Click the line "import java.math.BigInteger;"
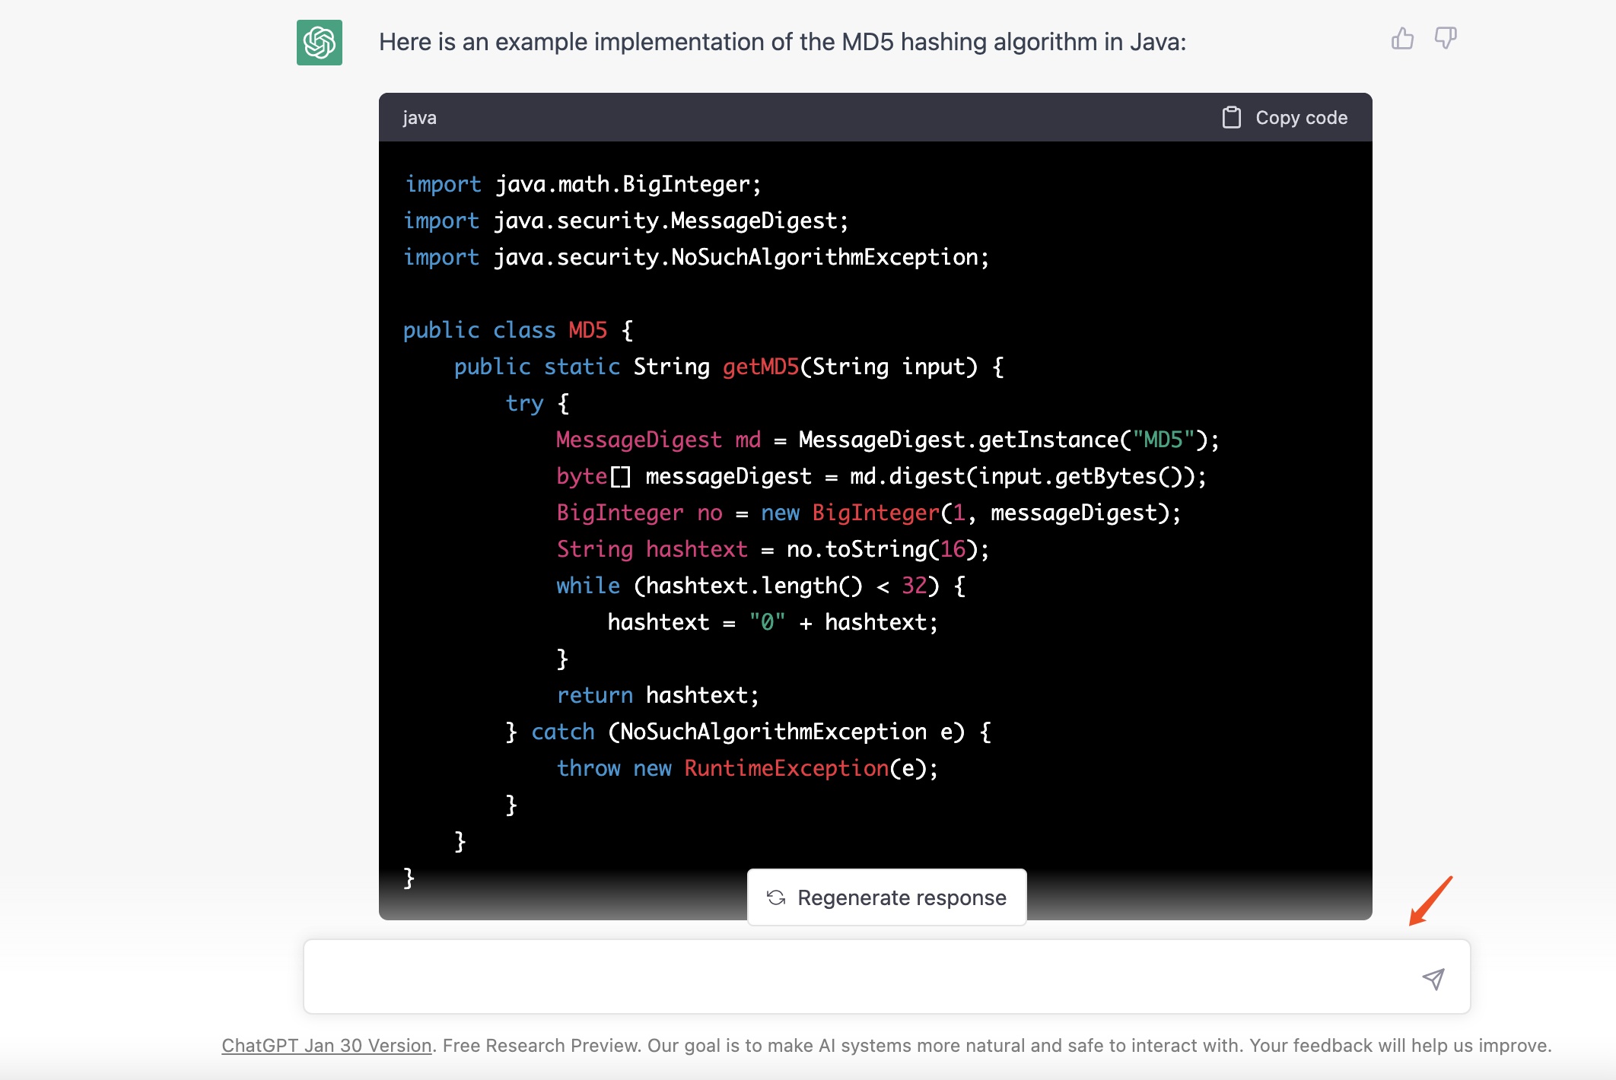1616x1080 pixels. 583,184
